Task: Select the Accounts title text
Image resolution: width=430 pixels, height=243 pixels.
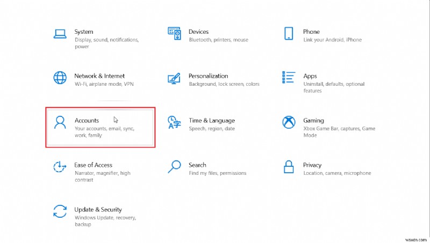Action: pyautogui.click(x=87, y=121)
